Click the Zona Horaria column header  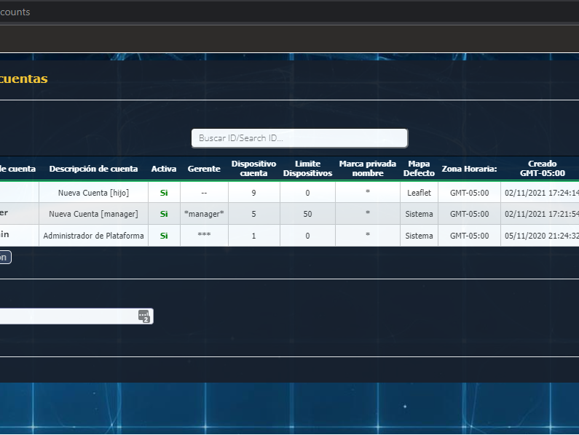pyautogui.click(x=469, y=169)
